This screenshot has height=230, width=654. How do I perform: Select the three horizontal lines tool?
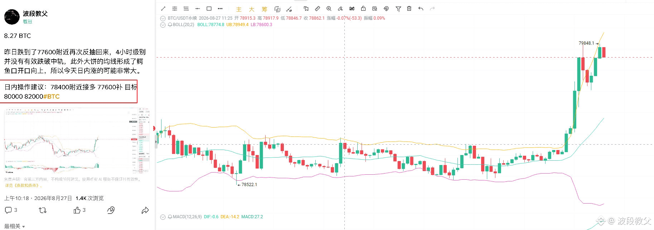(186, 9)
